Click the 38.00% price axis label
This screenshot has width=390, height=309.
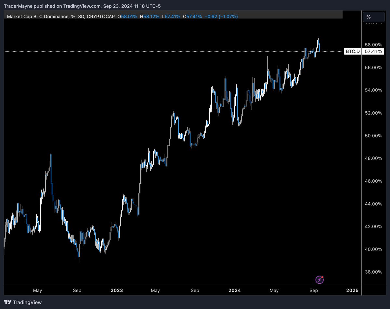coord(373,272)
